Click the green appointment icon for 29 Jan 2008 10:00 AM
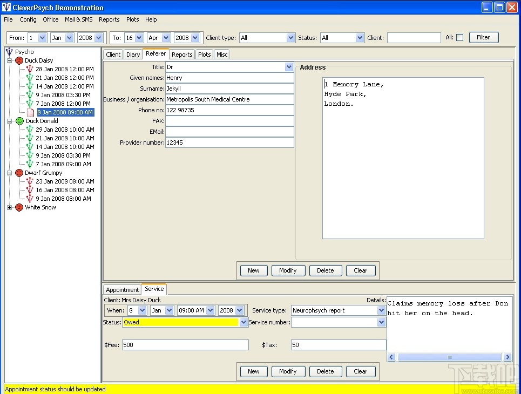 pos(30,130)
